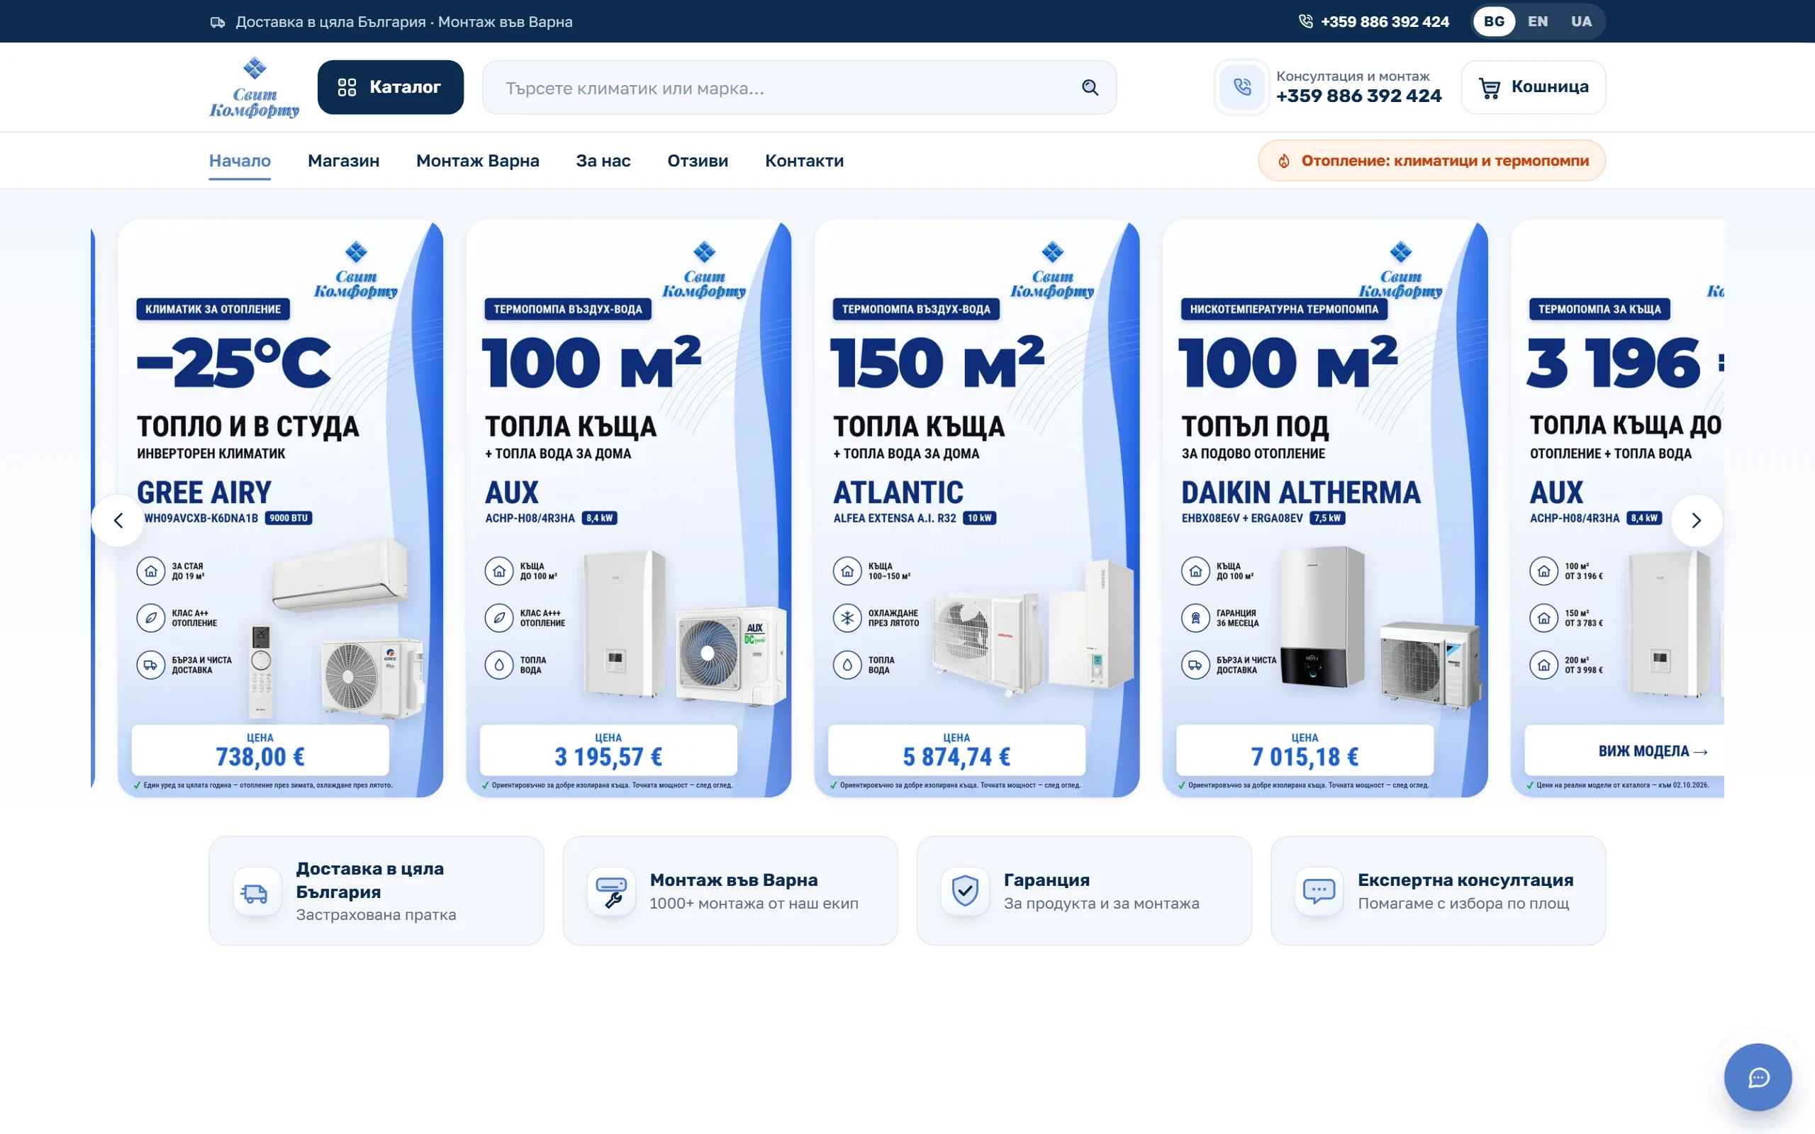Screen dimensions: 1815x1134
Task: Click the snowflake cooling icon in Atlantic card
Action: [847, 618]
